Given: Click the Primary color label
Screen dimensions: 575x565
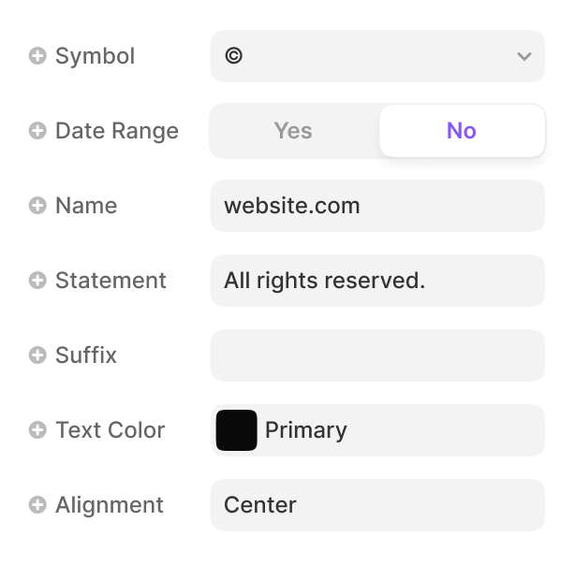Looking at the screenshot, I should tap(305, 430).
